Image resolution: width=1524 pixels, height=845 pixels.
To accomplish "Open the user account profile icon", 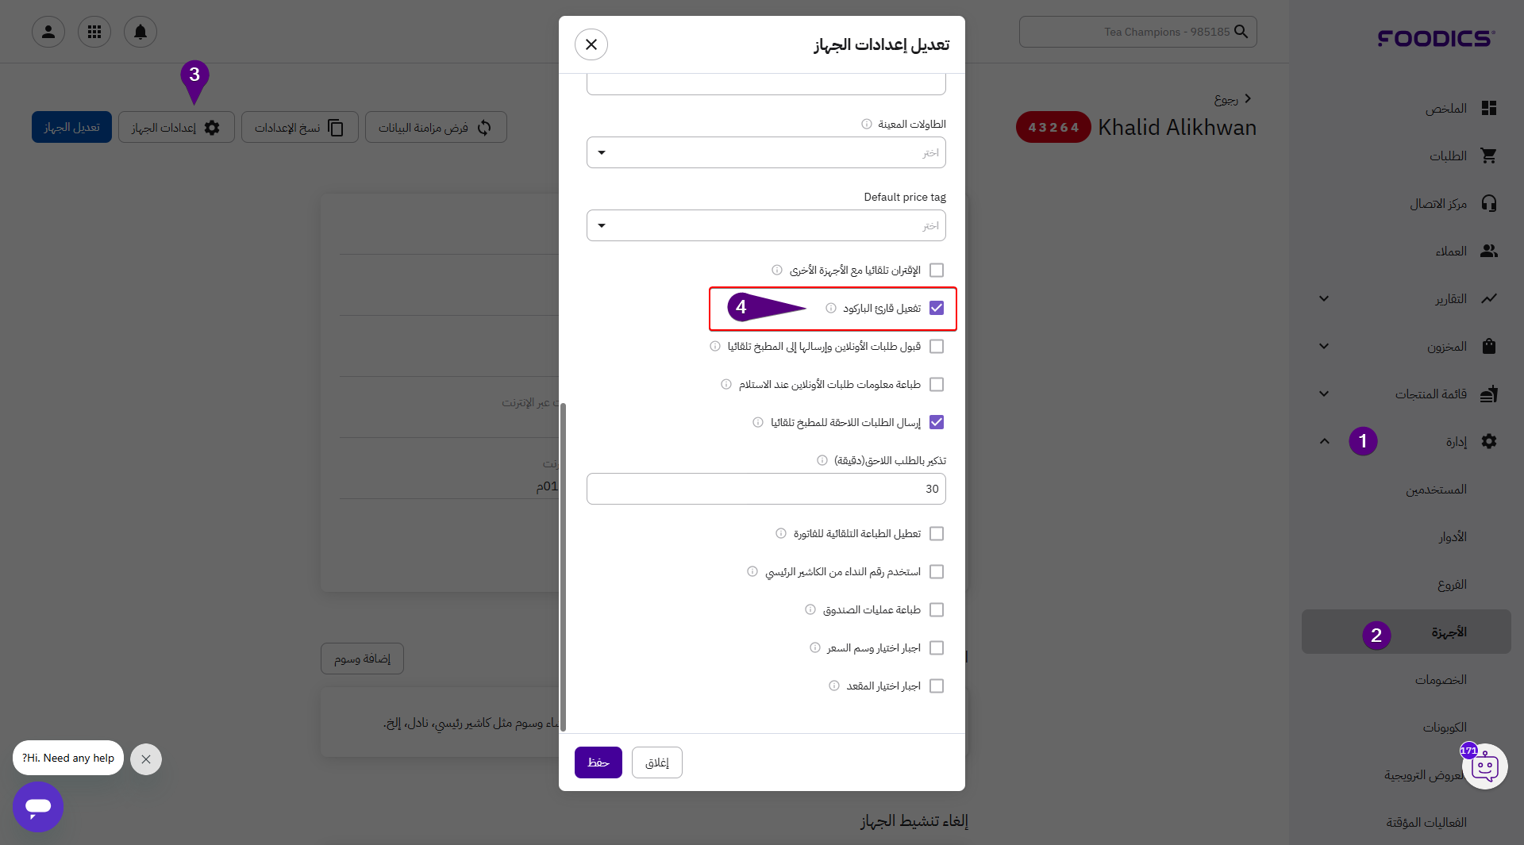I will (x=48, y=32).
